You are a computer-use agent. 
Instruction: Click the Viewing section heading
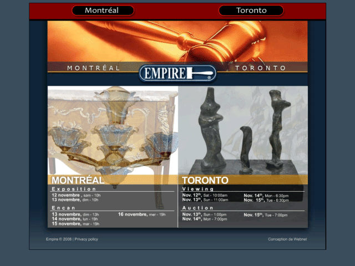198,189
